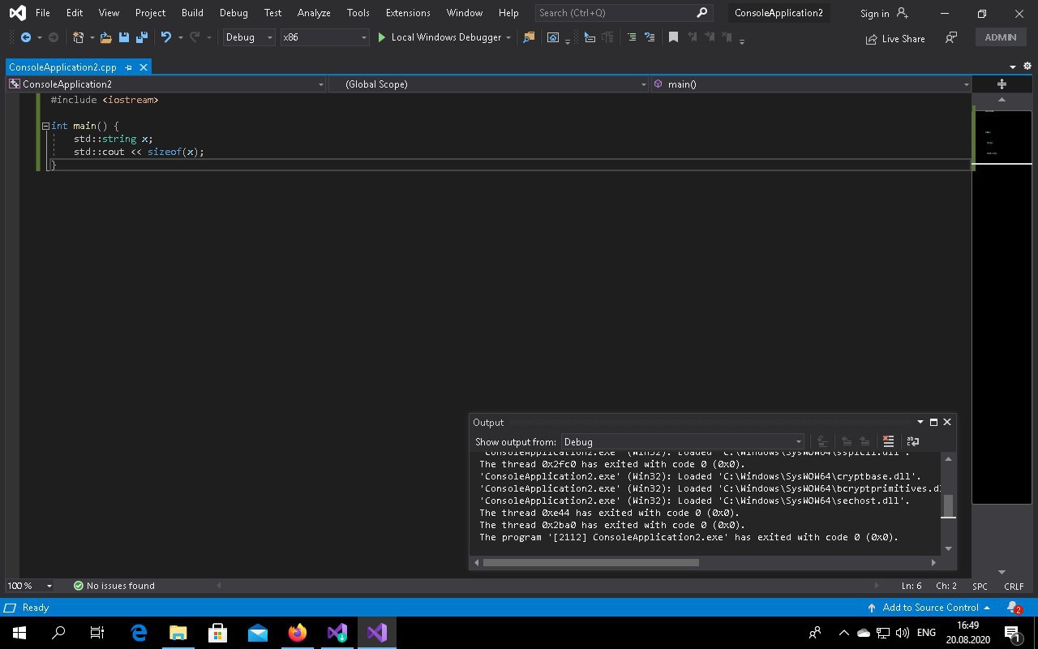Click the ENG language indicator
1038x649 pixels.
pyautogui.click(x=926, y=633)
